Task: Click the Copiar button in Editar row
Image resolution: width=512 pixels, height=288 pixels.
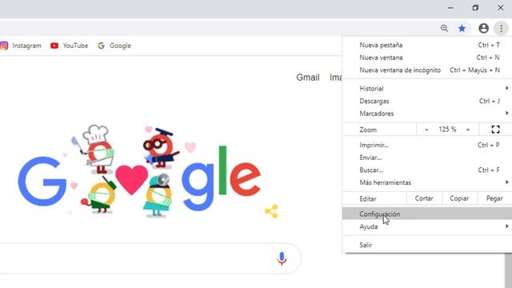Action: pos(459,198)
